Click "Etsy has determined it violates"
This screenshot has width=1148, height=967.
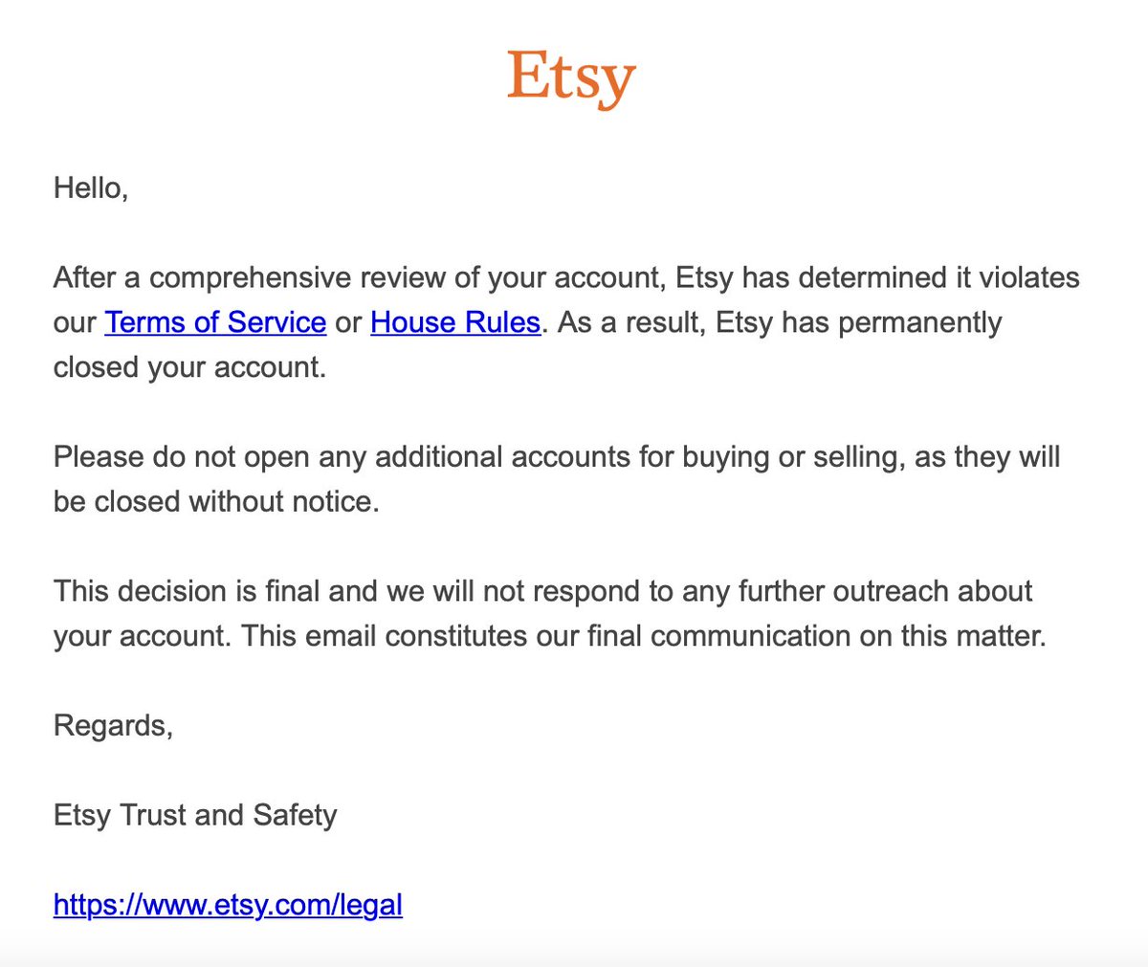click(877, 278)
